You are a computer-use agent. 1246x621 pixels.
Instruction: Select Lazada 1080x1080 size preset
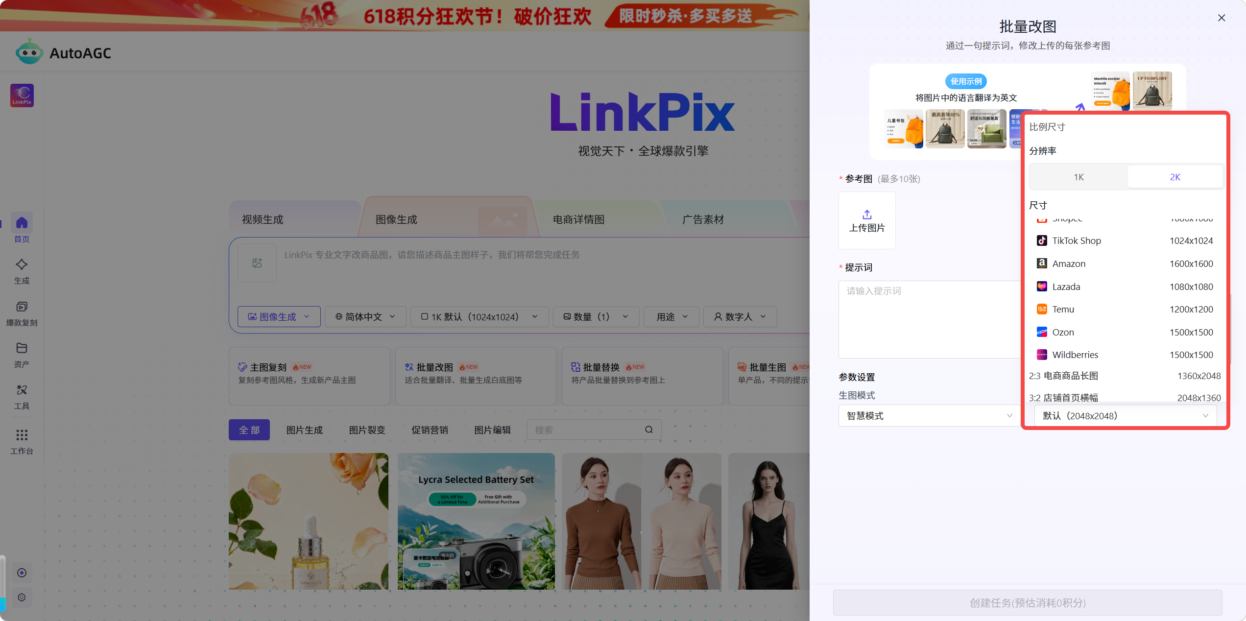pyautogui.click(x=1125, y=287)
